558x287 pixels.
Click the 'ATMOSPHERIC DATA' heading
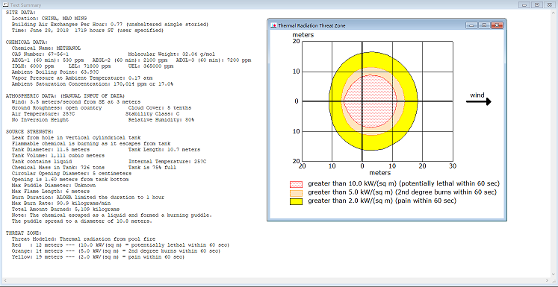pos(66,96)
